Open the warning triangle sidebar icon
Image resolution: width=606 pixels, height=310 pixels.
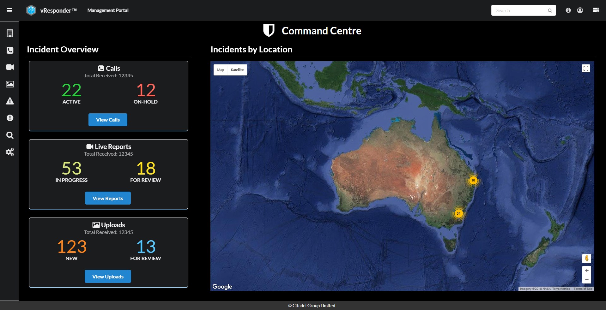coord(10,101)
